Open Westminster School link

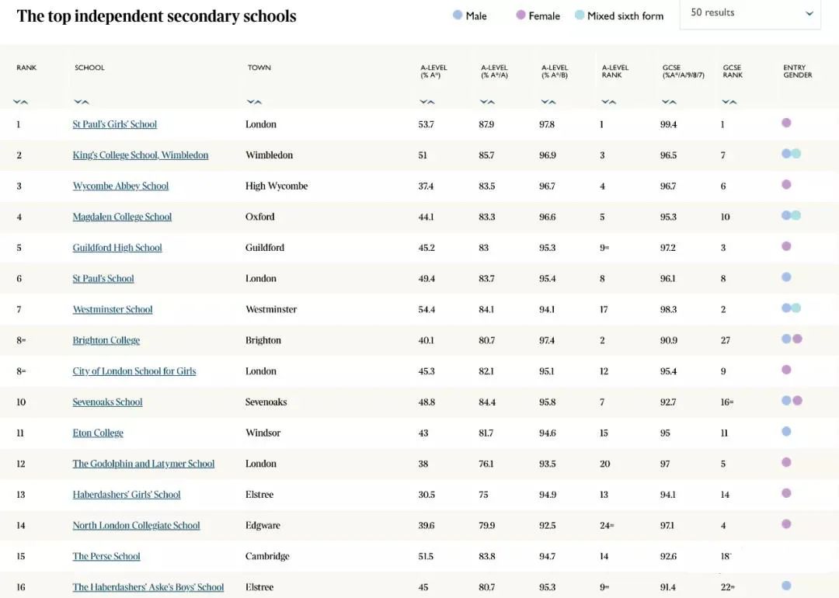click(113, 309)
